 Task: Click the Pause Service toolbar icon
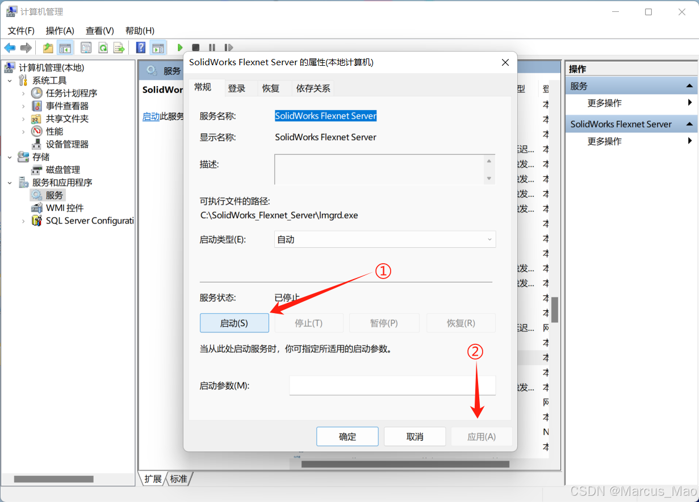[x=212, y=48]
